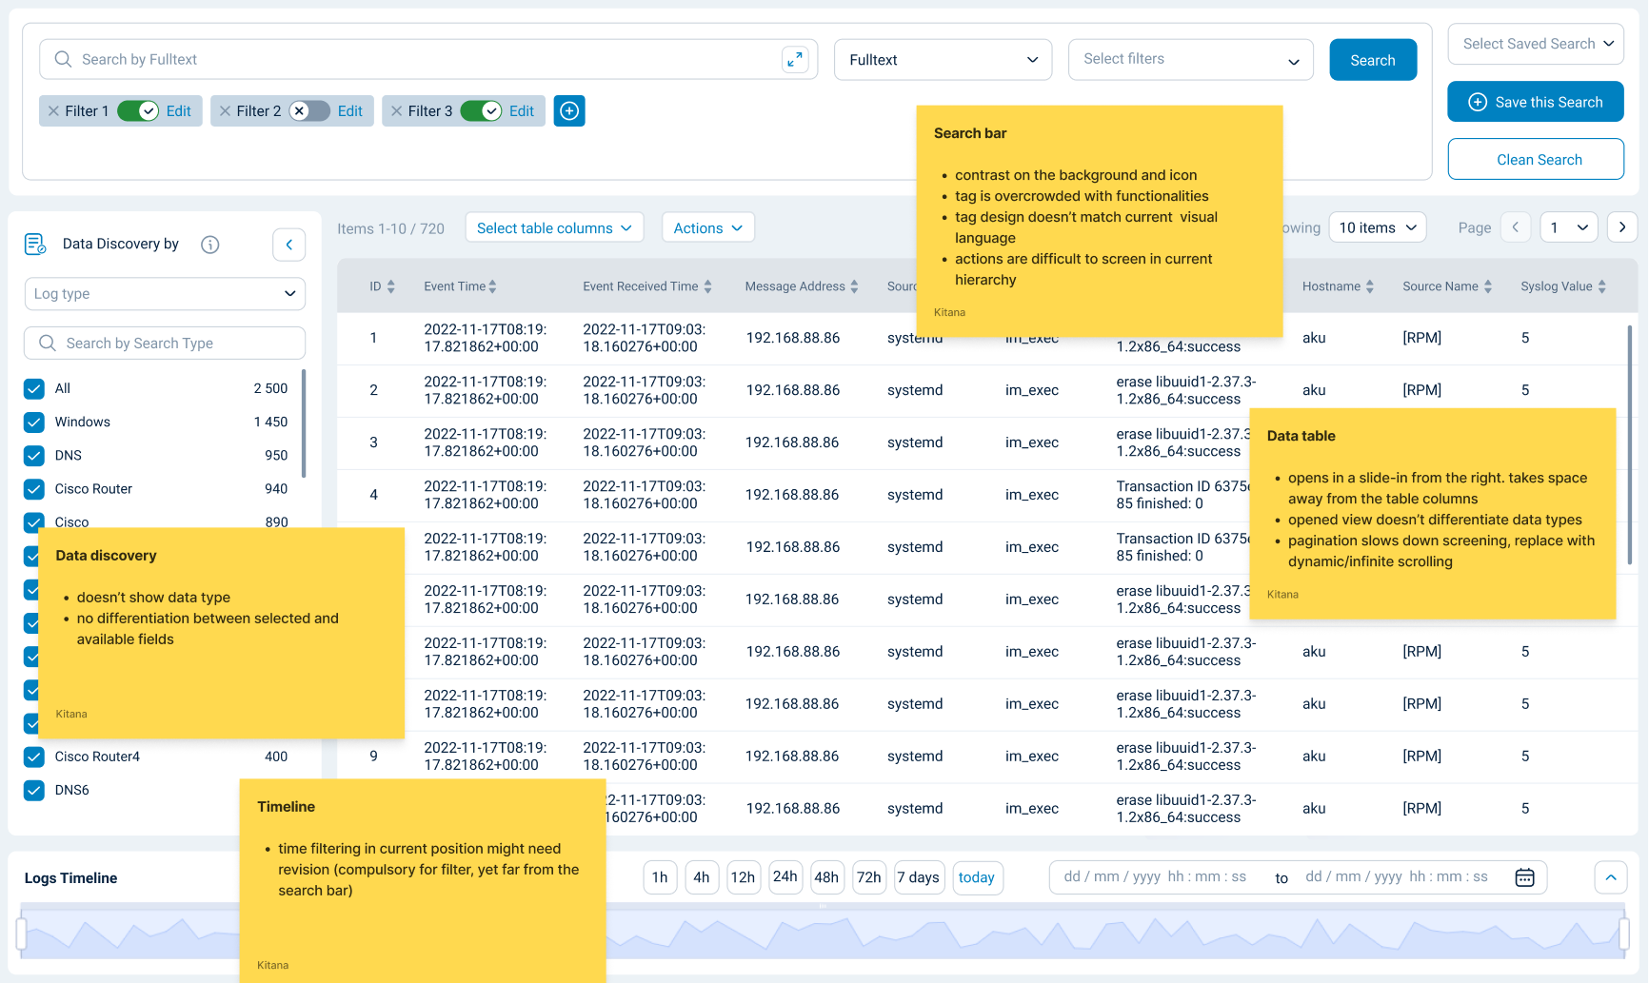Edit Filter 3

pyautogui.click(x=522, y=111)
